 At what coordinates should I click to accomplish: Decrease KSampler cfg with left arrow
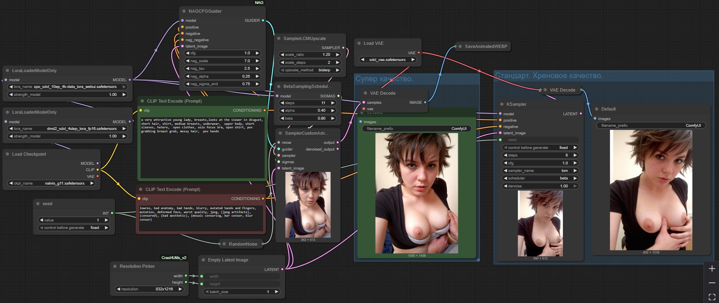point(505,163)
